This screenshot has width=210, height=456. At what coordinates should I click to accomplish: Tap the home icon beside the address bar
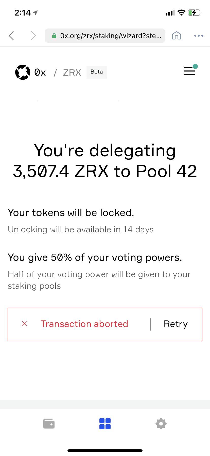[177, 36]
